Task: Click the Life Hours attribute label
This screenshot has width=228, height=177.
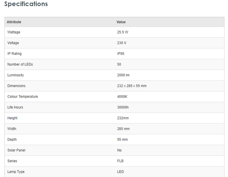Action: point(15,107)
